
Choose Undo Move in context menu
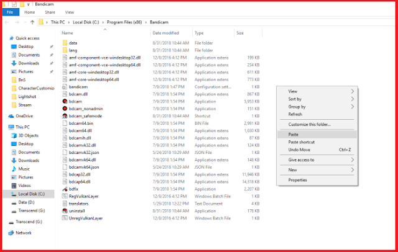tap(317, 150)
